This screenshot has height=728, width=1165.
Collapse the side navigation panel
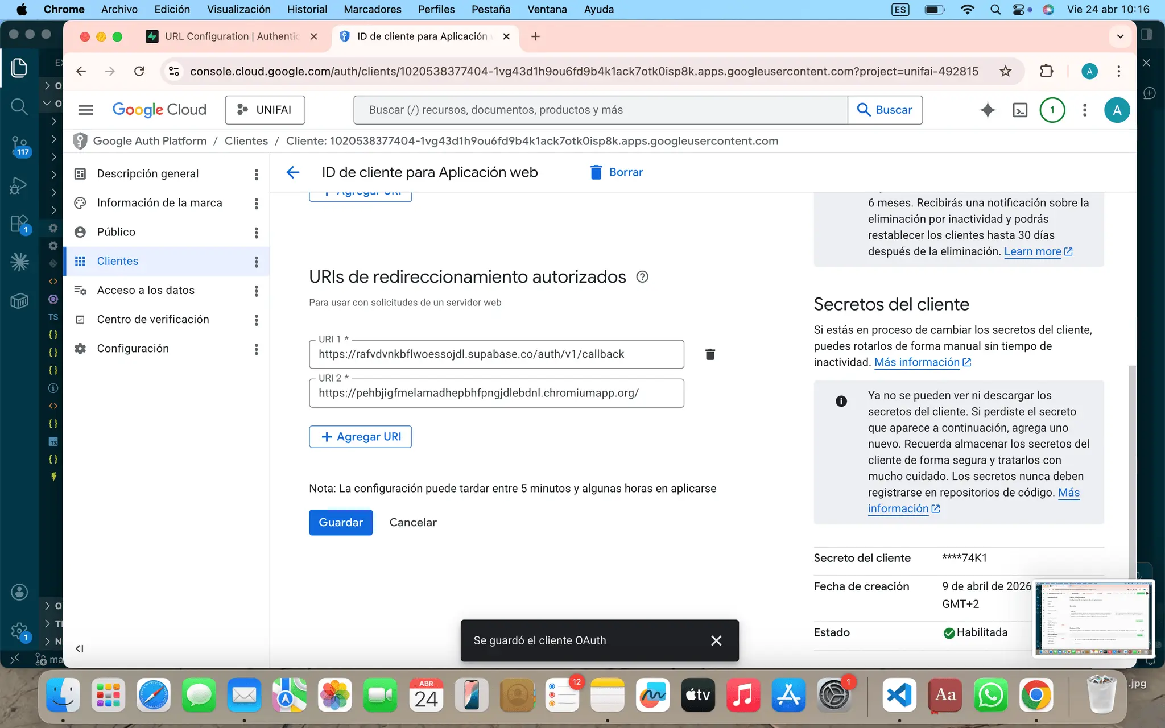tap(80, 648)
